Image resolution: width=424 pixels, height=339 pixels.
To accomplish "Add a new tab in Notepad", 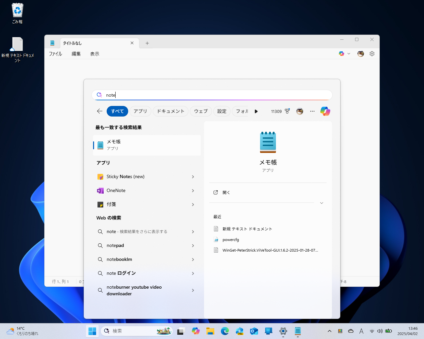I will (147, 43).
